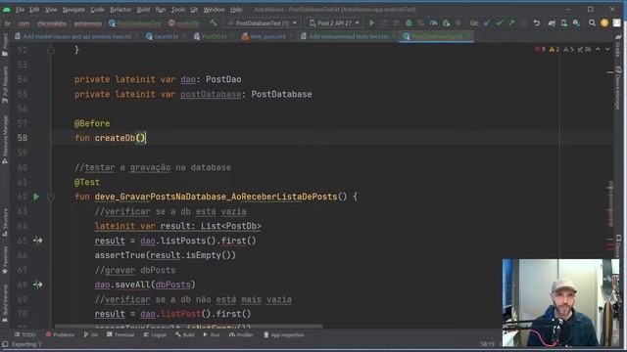Click the line 58 number in gutter

click(23, 138)
